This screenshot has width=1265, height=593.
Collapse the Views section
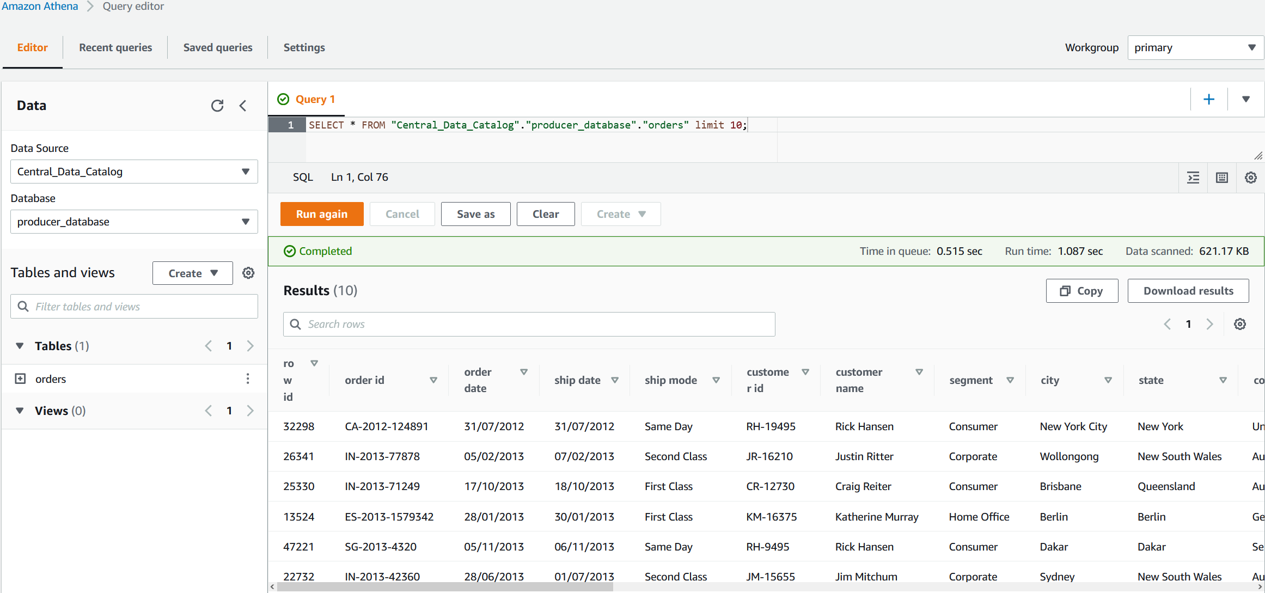tap(20, 411)
